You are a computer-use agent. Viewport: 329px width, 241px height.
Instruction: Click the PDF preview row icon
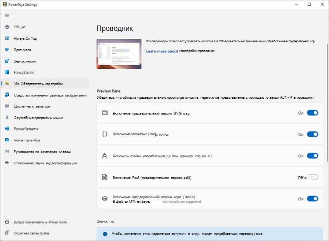point(104,178)
